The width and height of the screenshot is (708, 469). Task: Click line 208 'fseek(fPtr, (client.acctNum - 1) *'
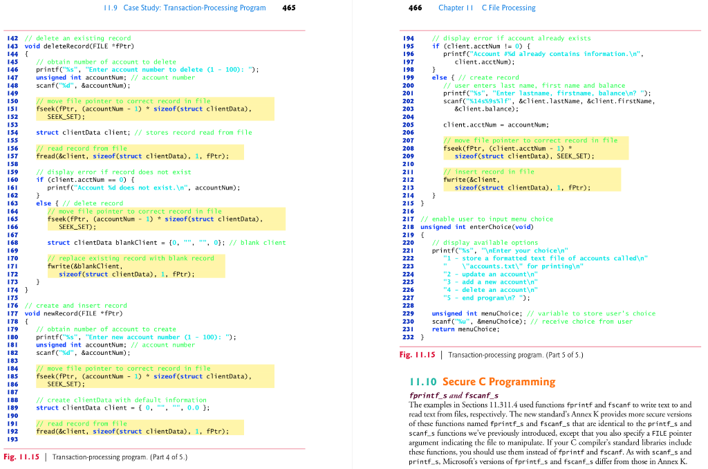coord(507,148)
